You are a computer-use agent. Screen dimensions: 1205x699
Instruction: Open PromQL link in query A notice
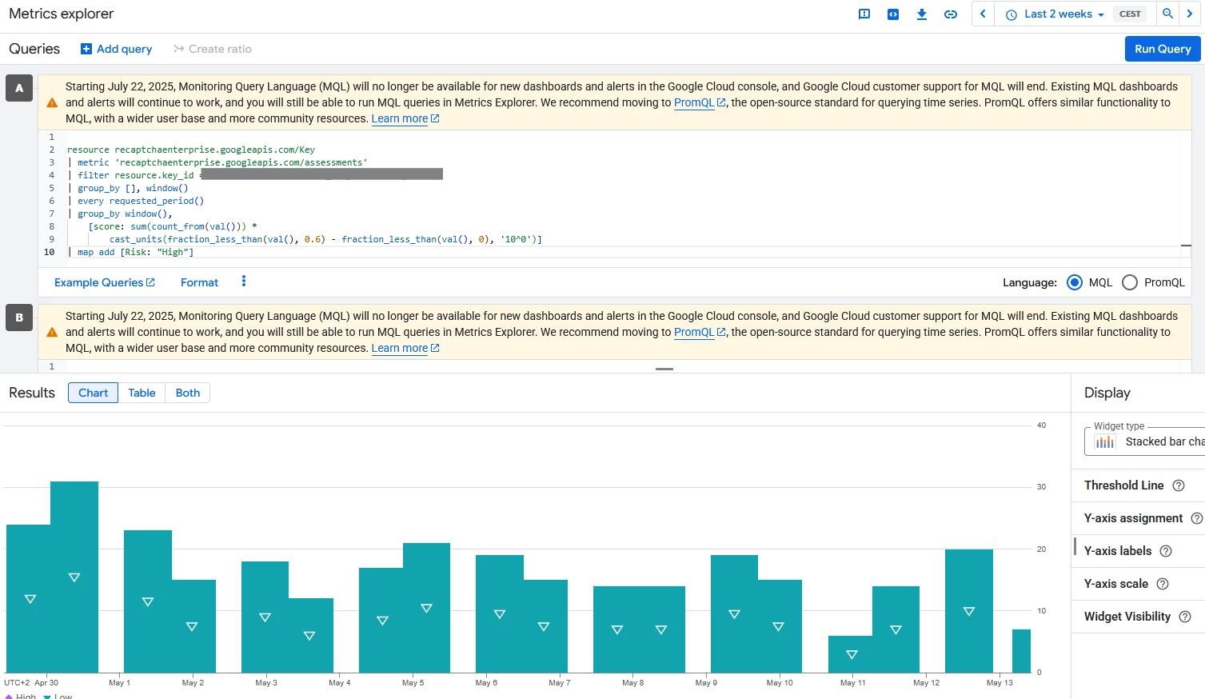700,102
